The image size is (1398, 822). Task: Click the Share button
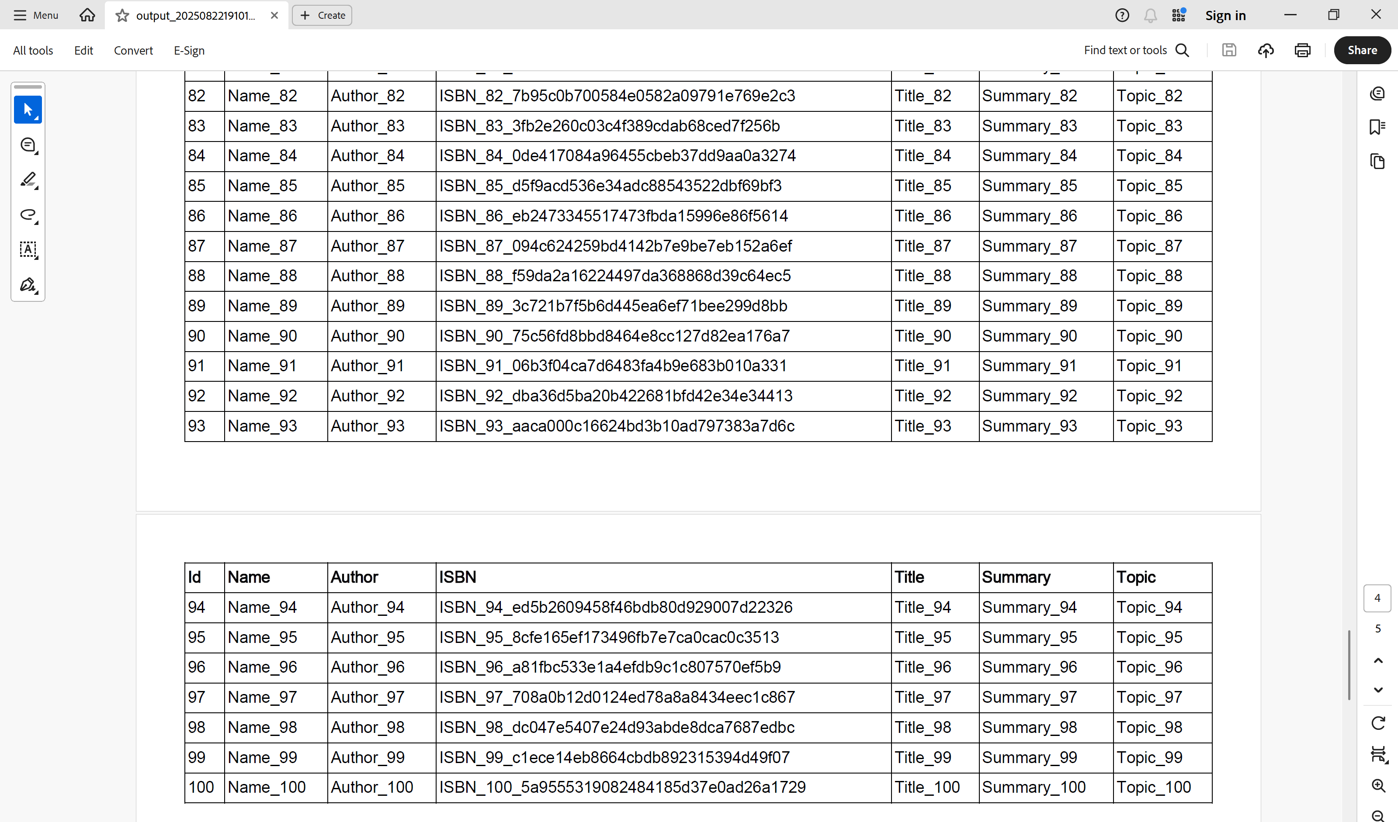[1362, 50]
